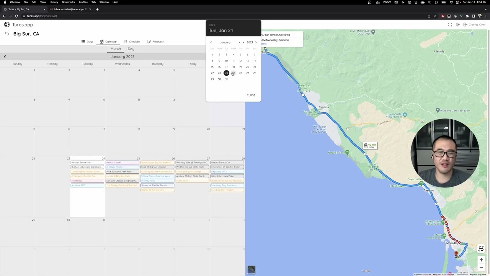This screenshot has height=276, width=490.
Task: Go to previous month in main calendar
Action: pos(5,57)
